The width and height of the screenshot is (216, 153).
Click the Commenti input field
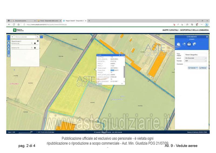pos(195,64)
